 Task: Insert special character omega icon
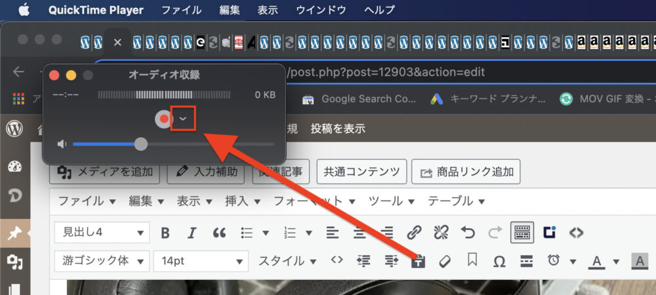coord(499,262)
